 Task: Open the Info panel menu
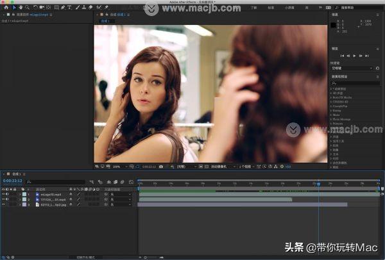click(378, 15)
